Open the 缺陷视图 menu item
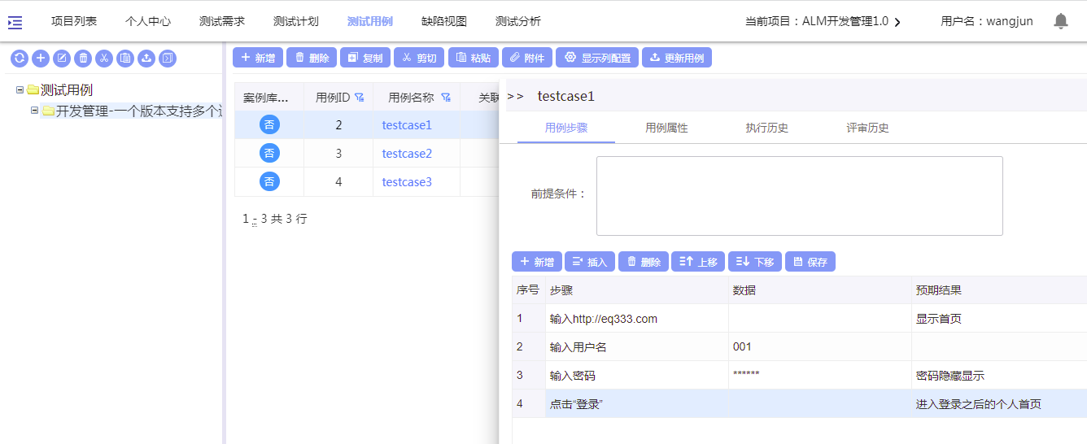1087x444 pixels. pos(443,22)
